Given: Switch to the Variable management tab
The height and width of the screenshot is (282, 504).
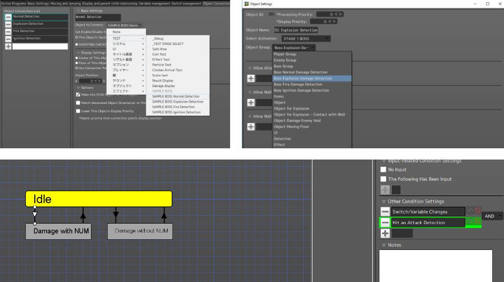Looking at the screenshot, I should coord(155,3).
